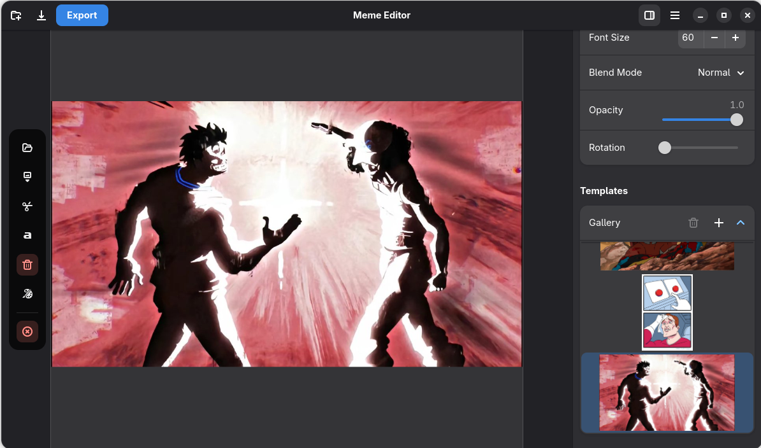Image resolution: width=761 pixels, height=448 pixels.
Task: Select the red fighting silhouettes template
Action: pyautogui.click(x=667, y=393)
